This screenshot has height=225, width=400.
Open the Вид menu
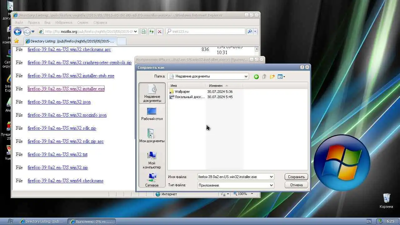tap(47, 22)
